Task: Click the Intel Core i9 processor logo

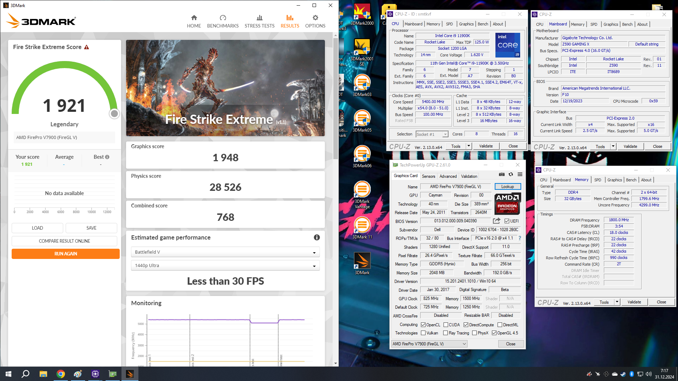Action: coord(507,45)
